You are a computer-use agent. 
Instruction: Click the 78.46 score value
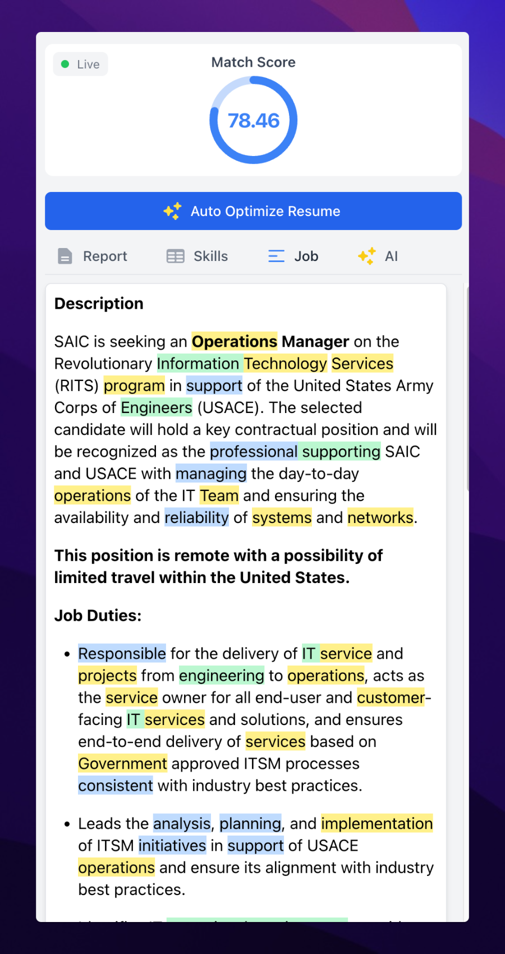(x=254, y=121)
